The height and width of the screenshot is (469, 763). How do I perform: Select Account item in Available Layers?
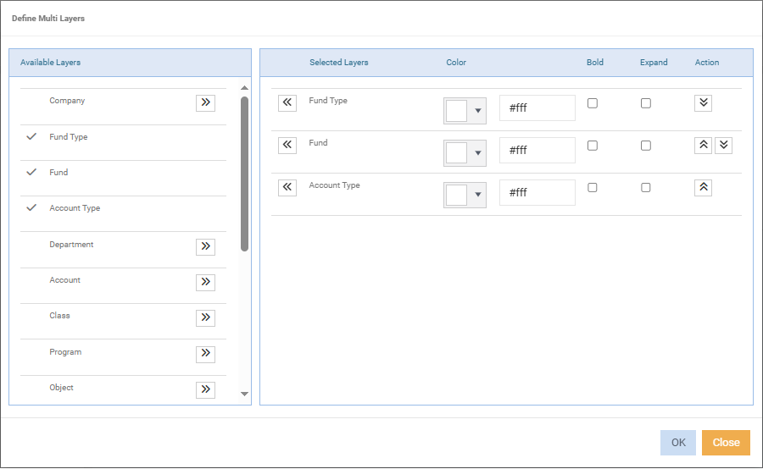click(65, 280)
